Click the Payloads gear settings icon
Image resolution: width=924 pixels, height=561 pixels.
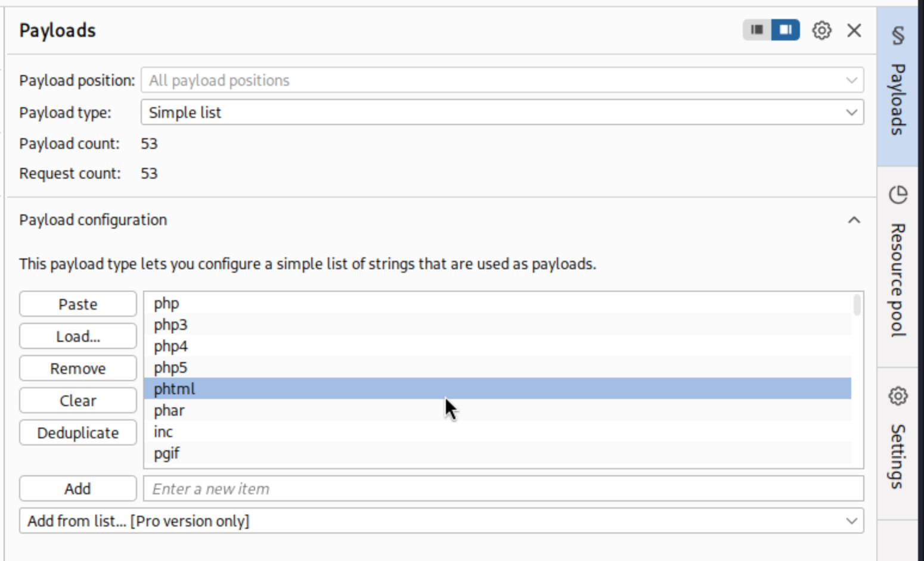[821, 30]
